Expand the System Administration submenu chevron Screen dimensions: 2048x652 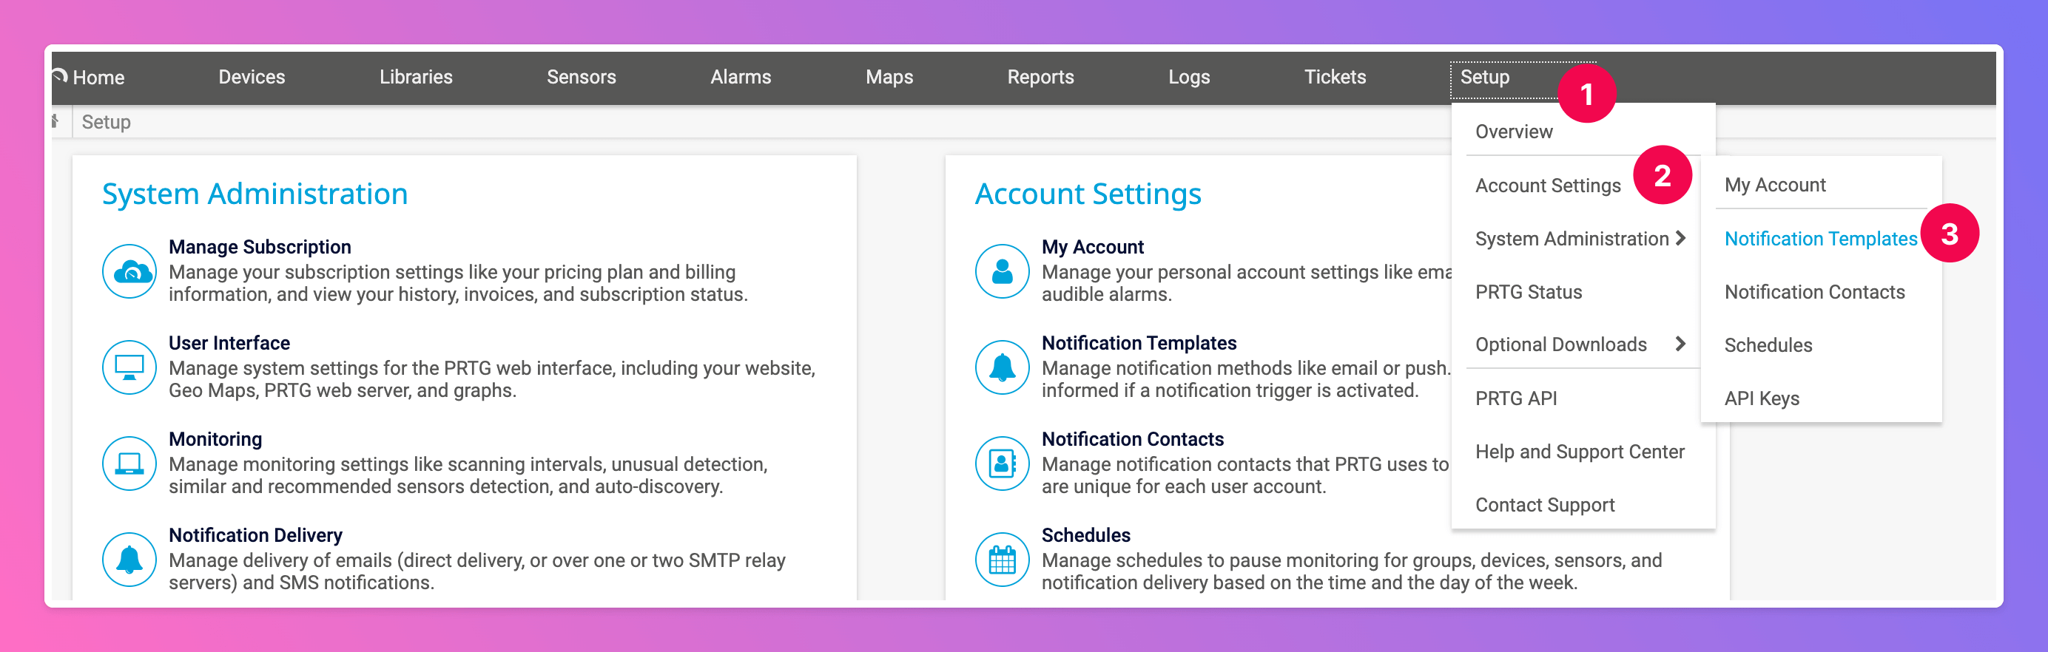[1680, 238]
